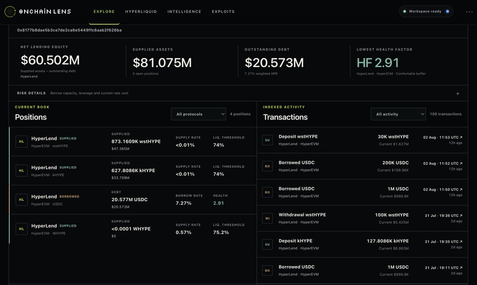Click the Transactions panel heading
The width and height of the screenshot is (477, 285).
(285, 117)
